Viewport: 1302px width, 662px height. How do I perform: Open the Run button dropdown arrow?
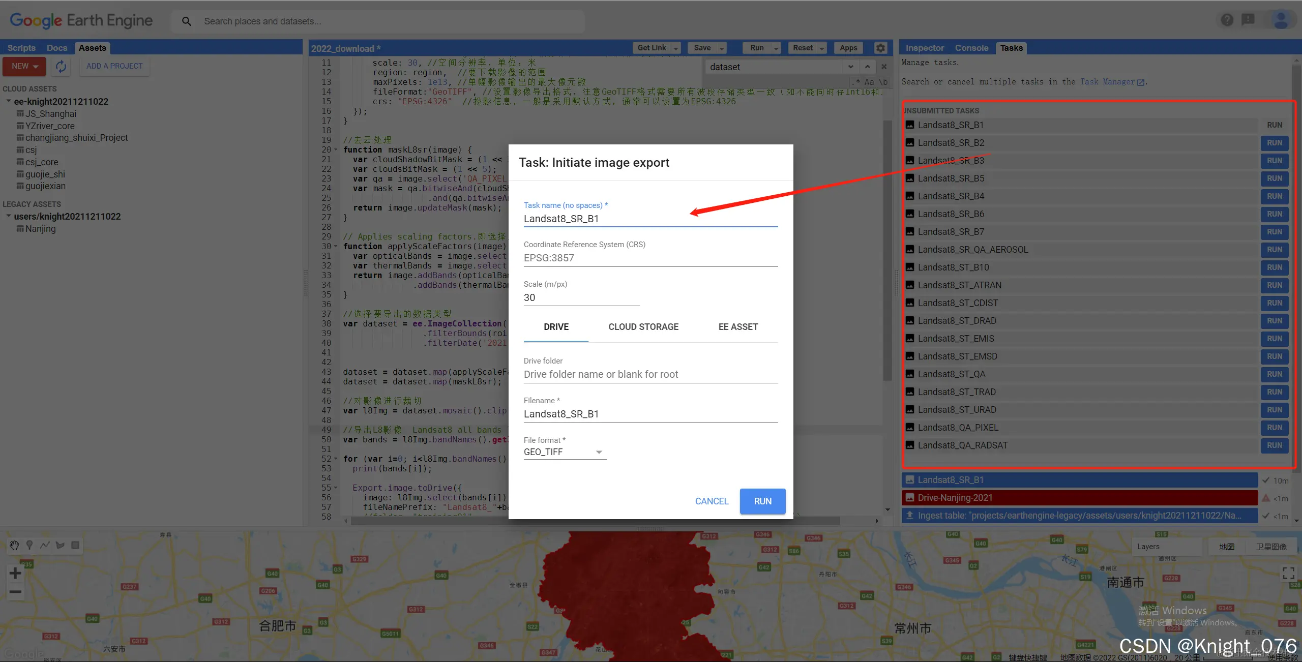point(776,48)
